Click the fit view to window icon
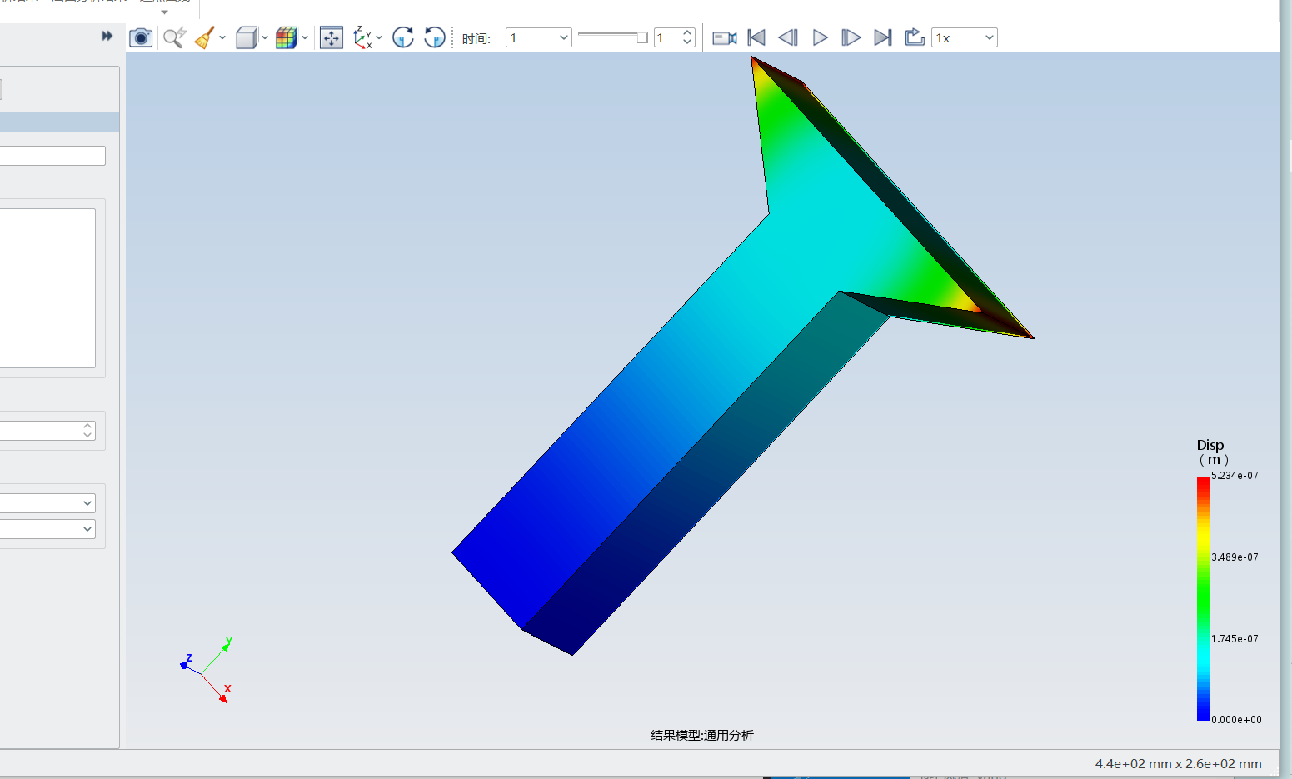The image size is (1292, 779). (x=332, y=37)
